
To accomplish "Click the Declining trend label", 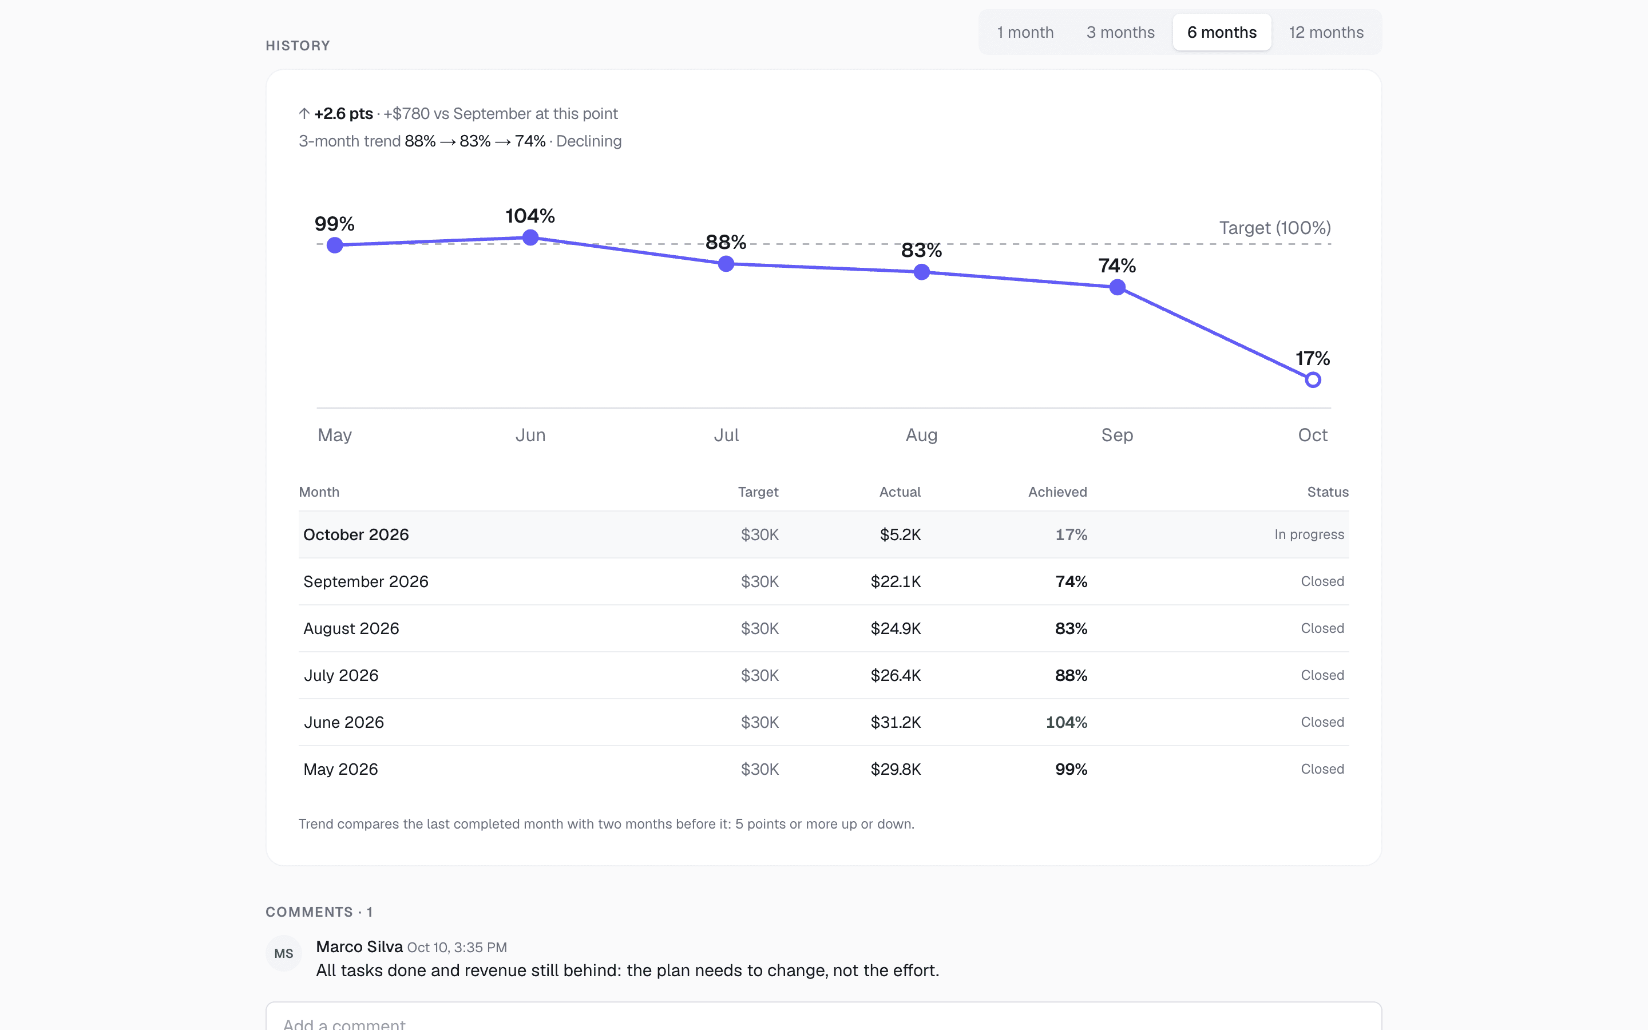I will 589,141.
